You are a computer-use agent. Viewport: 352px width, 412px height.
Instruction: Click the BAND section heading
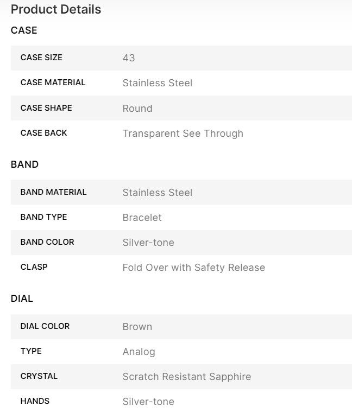24,164
